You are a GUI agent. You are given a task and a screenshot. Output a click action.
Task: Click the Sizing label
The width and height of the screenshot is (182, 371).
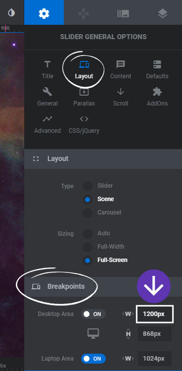click(x=65, y=234)
